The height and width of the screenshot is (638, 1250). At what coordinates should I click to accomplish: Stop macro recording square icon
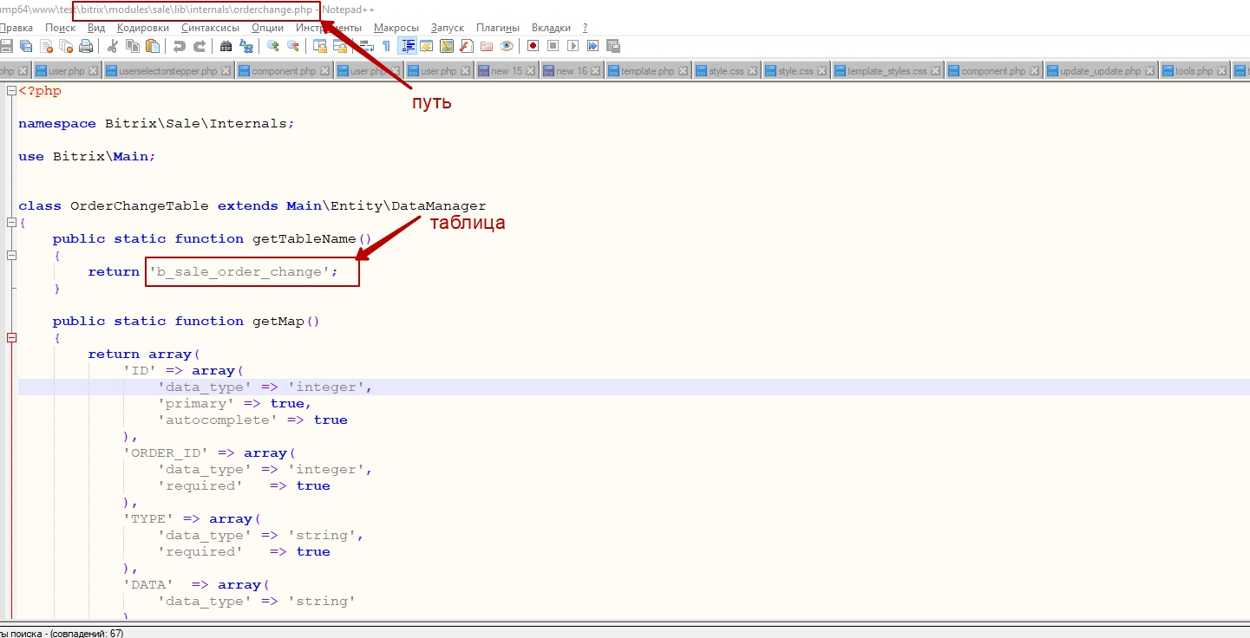pyautogui.click(x=553, y=46)
